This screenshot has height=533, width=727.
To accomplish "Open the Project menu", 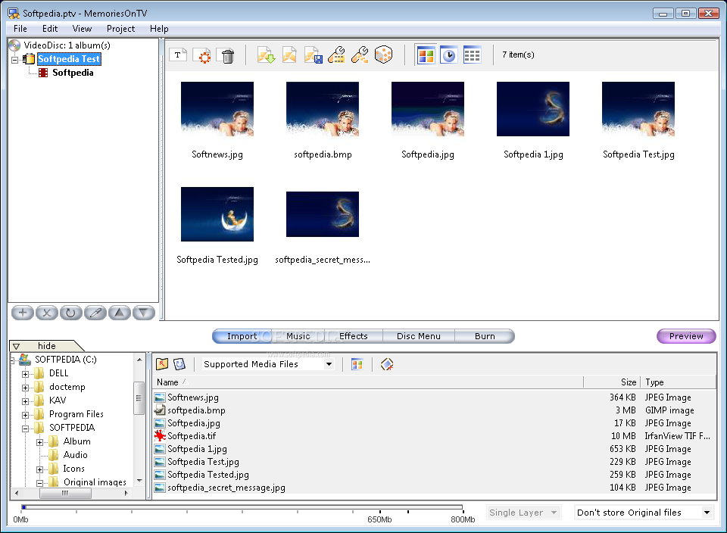I will tap(120, 29).
